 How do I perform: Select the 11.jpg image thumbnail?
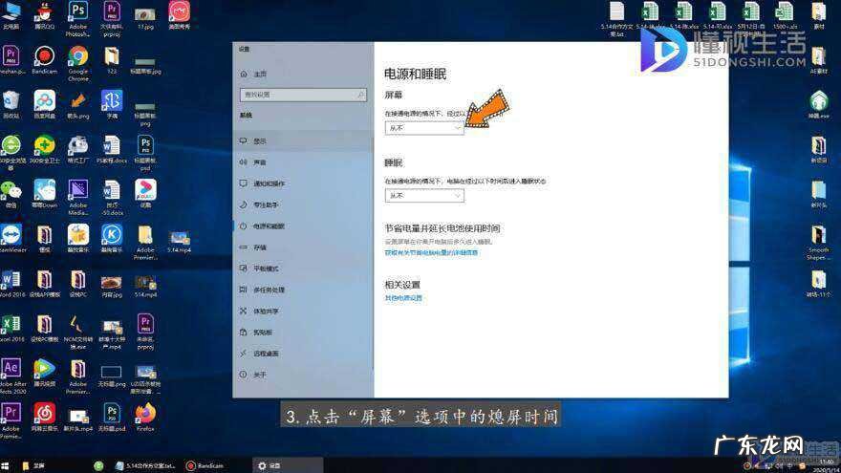(x=145, y=18)
